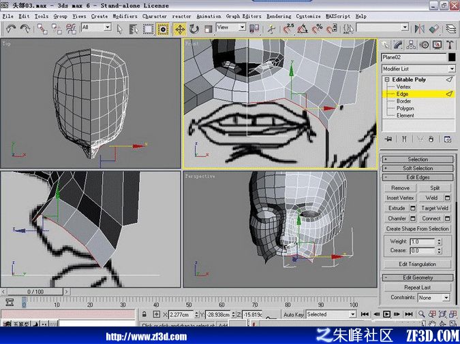Select the Vertex sub-object level
Screen dimensions: 460x344
[x=403, y=87]
